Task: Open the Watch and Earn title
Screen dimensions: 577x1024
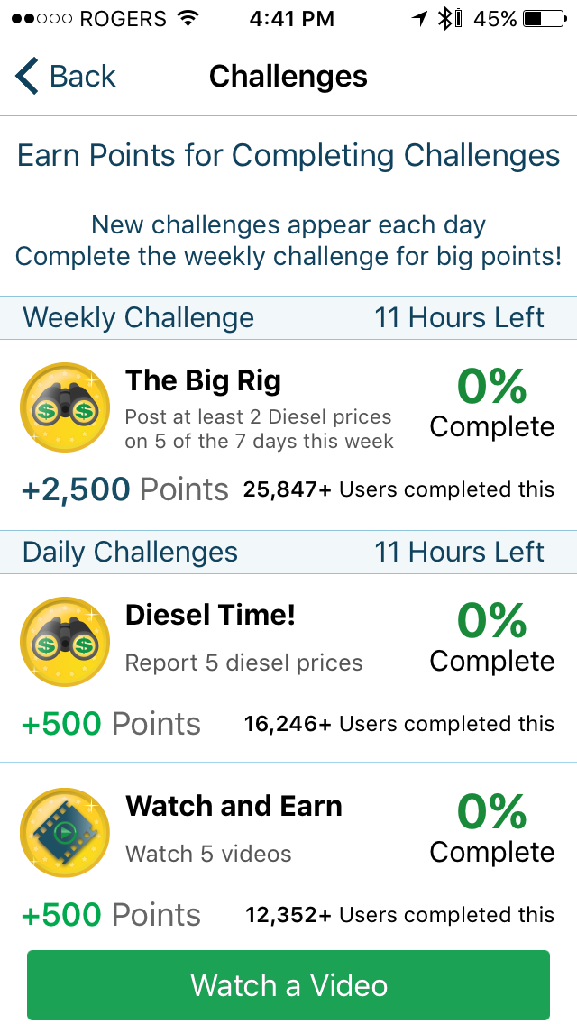Action: pos(234,806)
